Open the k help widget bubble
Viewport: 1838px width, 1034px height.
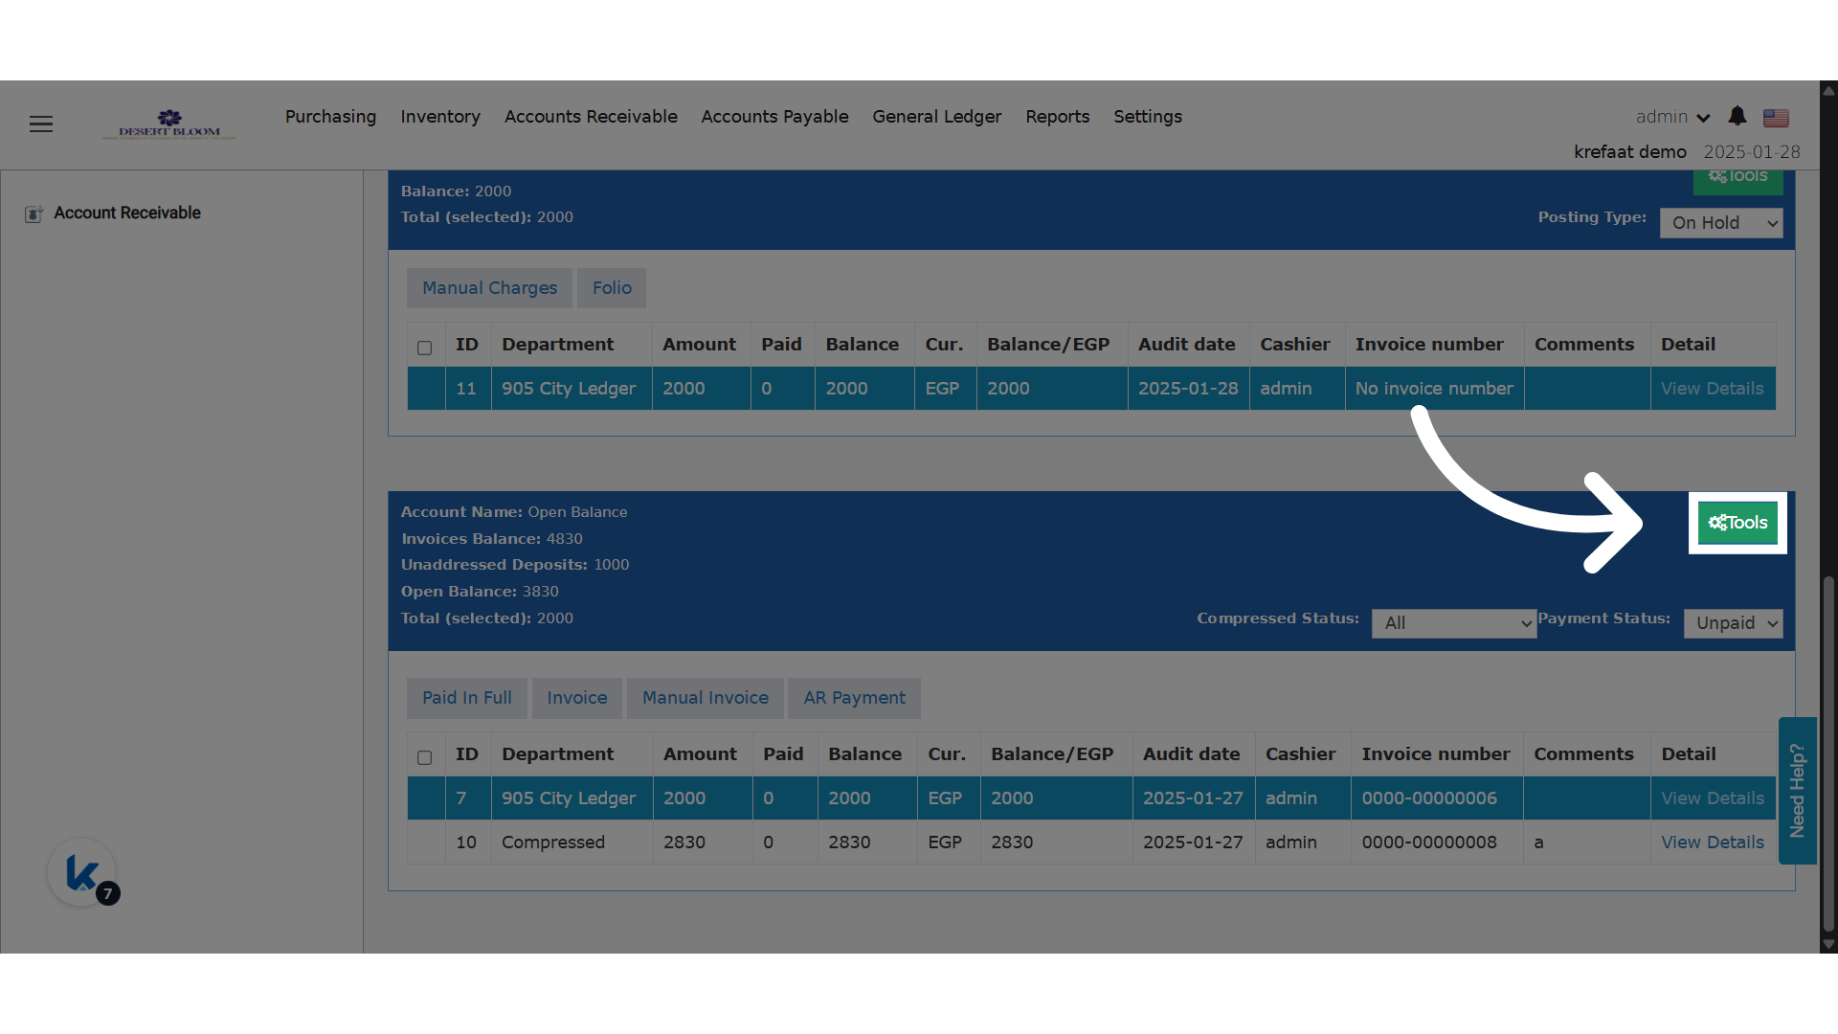tap(82, 872)
